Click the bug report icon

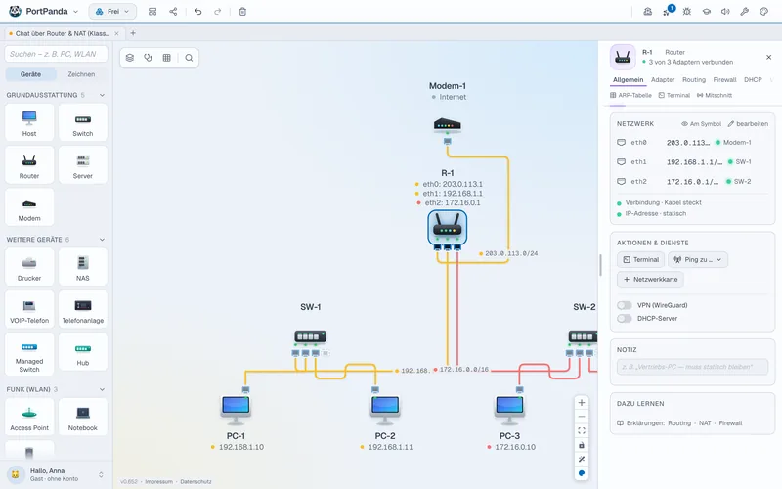[x=687, y=12]
